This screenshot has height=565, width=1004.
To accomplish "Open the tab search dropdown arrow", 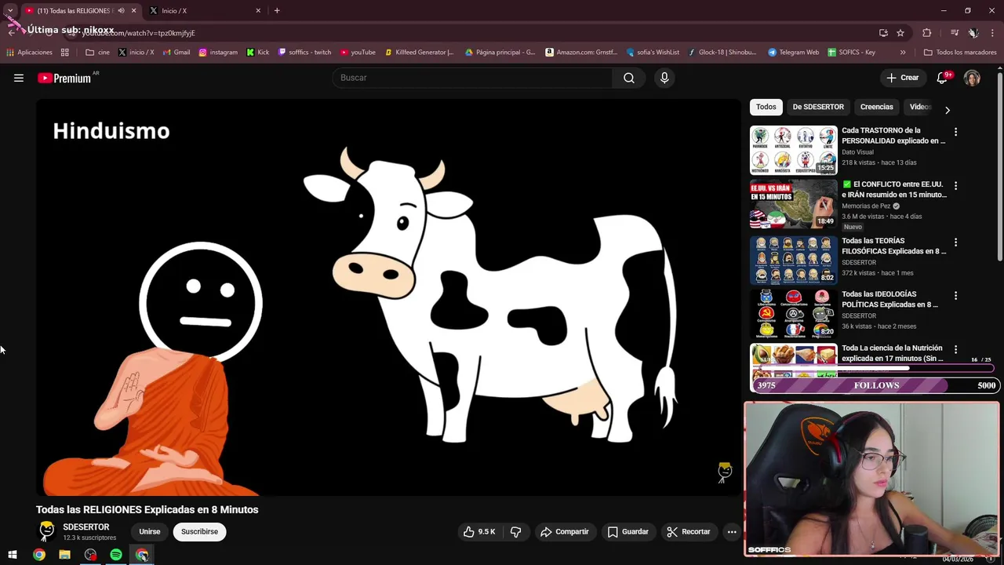I will (x=10, y=10).
